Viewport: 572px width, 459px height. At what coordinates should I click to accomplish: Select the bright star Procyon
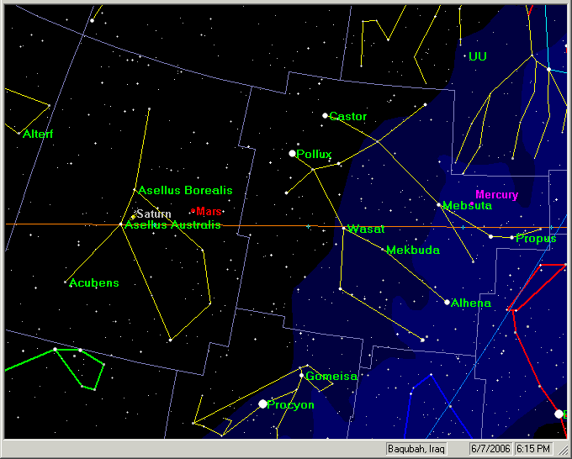tap(262, 404)
